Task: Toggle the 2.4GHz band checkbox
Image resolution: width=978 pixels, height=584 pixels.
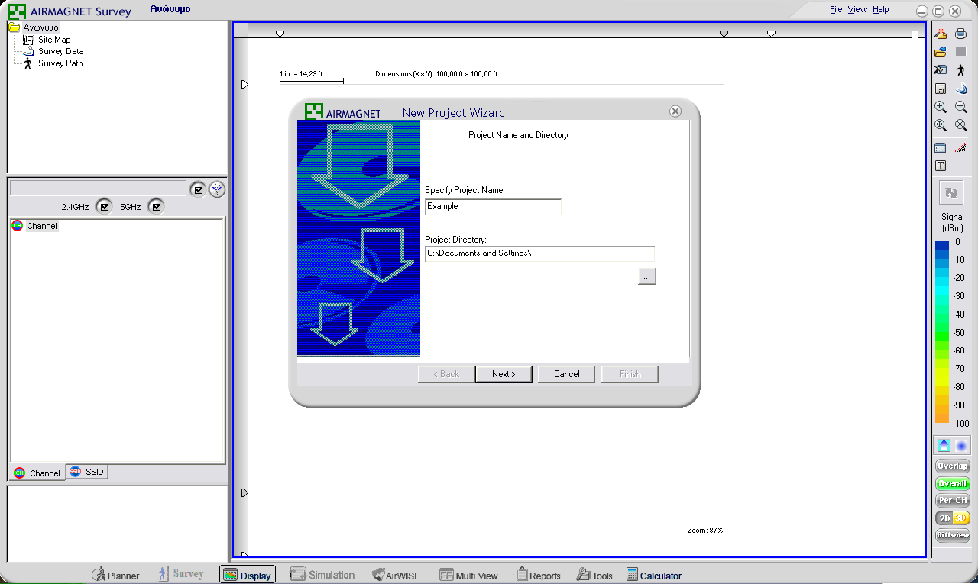Action: pos(105,206)
